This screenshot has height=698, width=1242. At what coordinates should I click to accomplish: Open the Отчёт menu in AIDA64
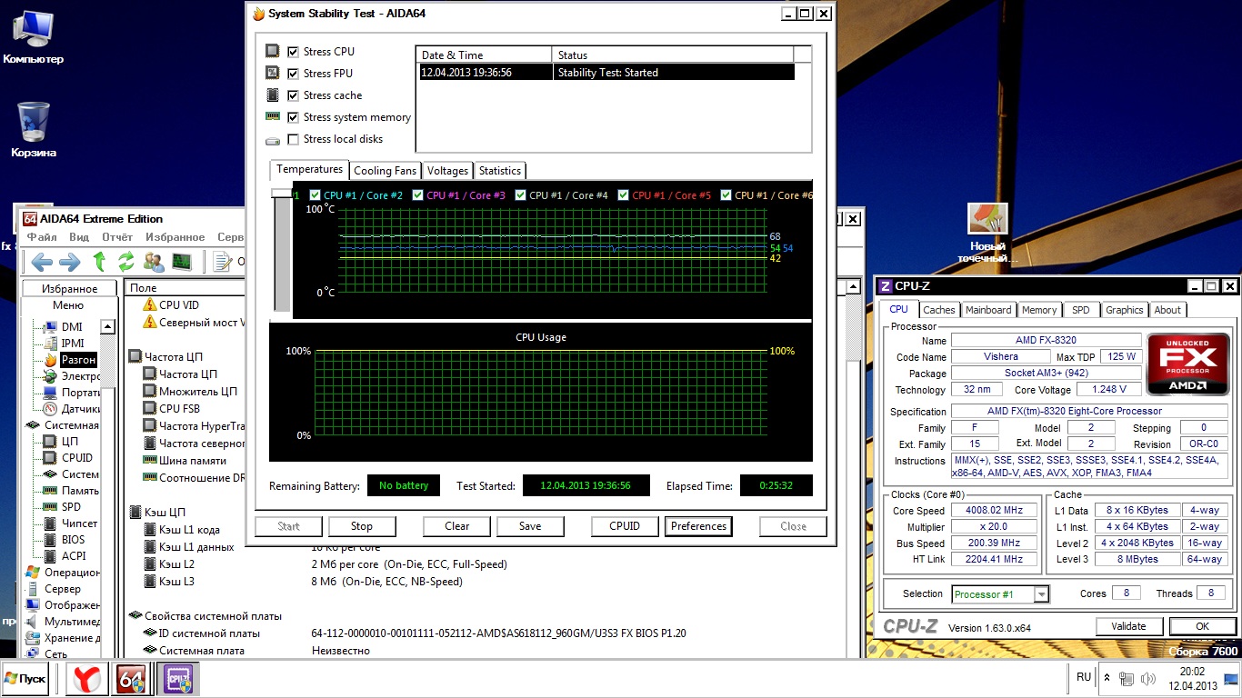pyautogui.click(x=117, y=237)
